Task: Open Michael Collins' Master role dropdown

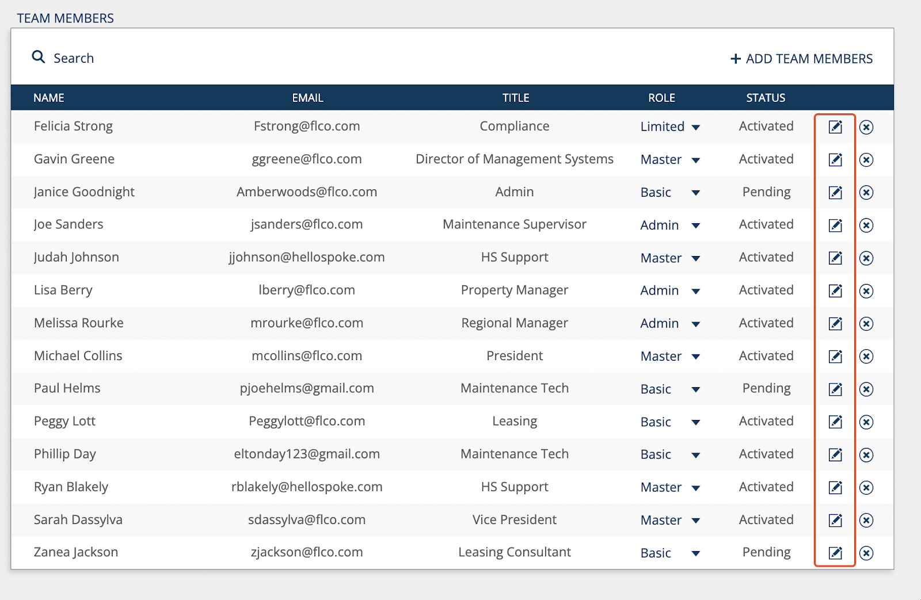Action: point(670,356)
